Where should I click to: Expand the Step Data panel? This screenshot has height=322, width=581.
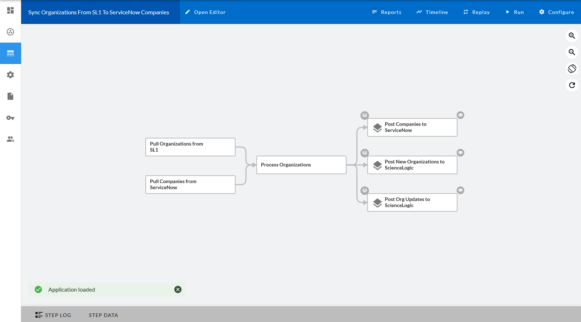(103, 315)
